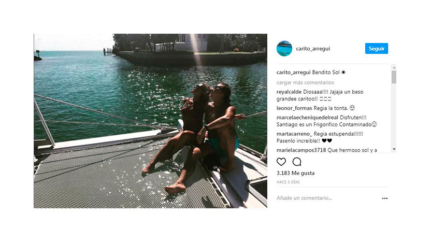Open reyalcalde's profile from comment
Image resolution: width=430 pixels, height=242 pixels.
point(289,92)
